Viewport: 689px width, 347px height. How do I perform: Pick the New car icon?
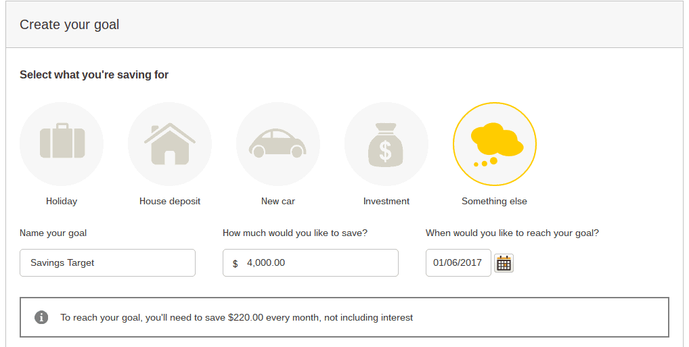click(278, 143)
